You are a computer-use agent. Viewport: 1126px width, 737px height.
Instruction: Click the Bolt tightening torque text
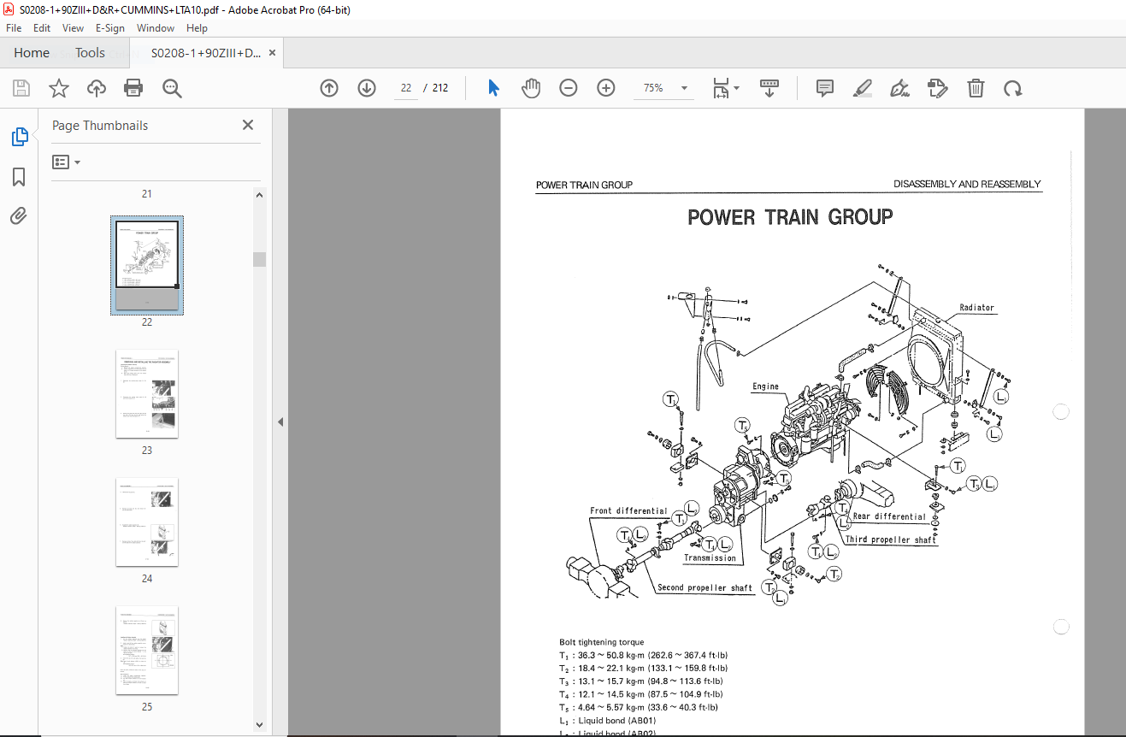[x=602, y=642]
